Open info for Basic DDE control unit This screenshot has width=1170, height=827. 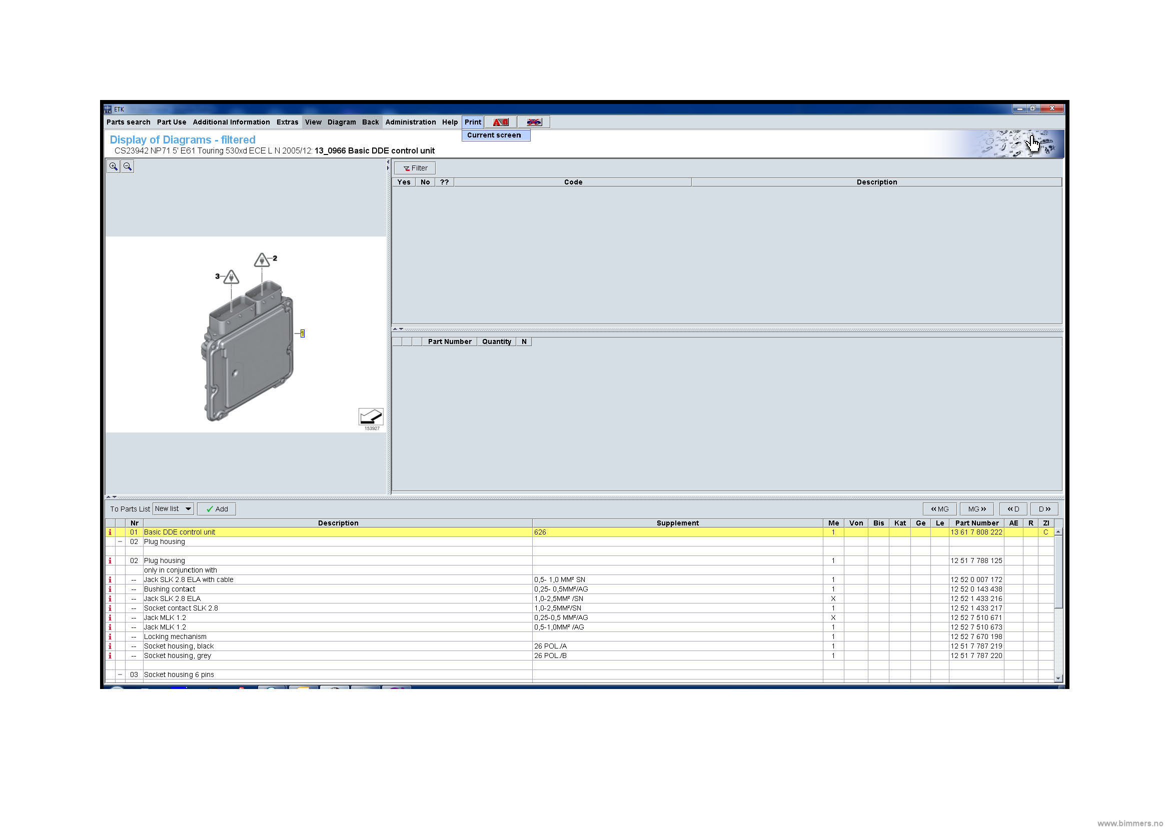point(110,532)
